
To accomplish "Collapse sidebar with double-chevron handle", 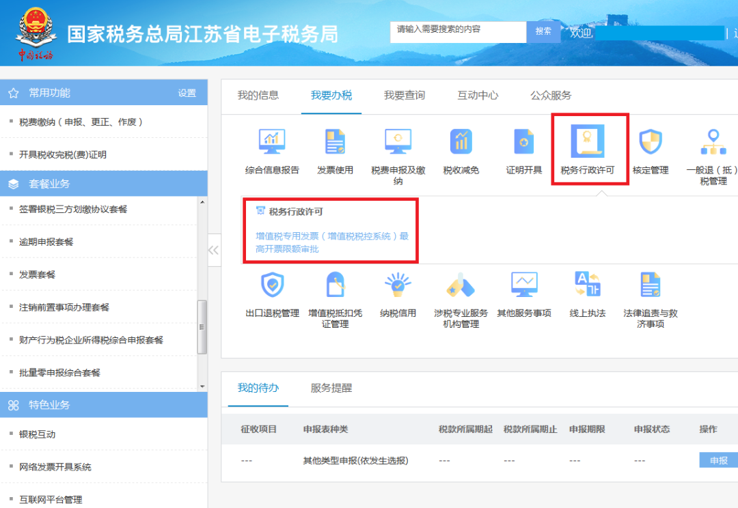I will [x=214, y=250].
